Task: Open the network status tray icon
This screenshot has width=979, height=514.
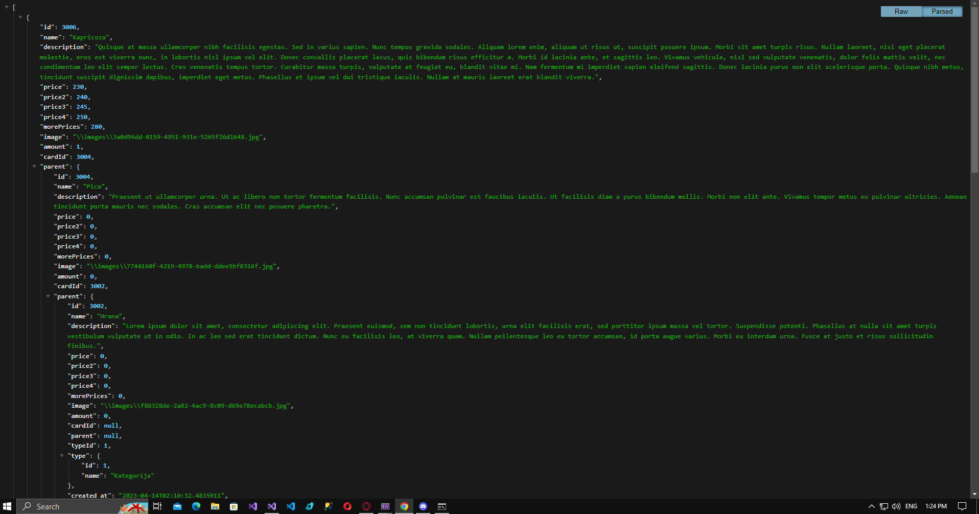Action: [884, 506]
